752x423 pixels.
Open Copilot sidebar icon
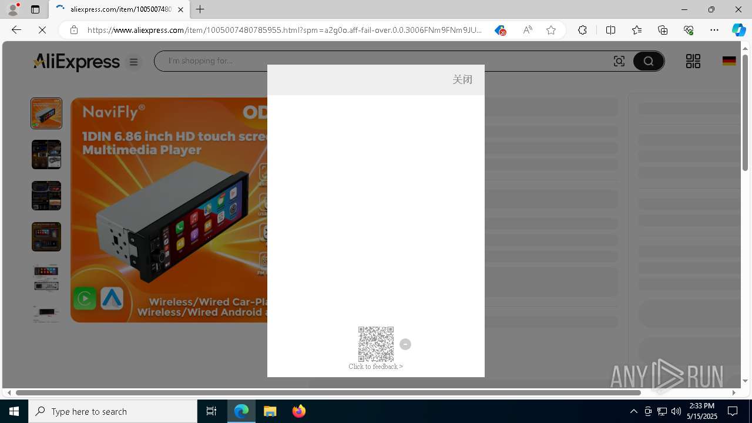[739, 30]
